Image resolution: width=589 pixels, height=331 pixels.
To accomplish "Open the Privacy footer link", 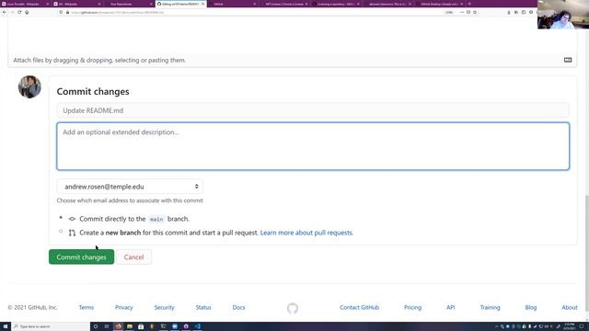I will [124, 307].
